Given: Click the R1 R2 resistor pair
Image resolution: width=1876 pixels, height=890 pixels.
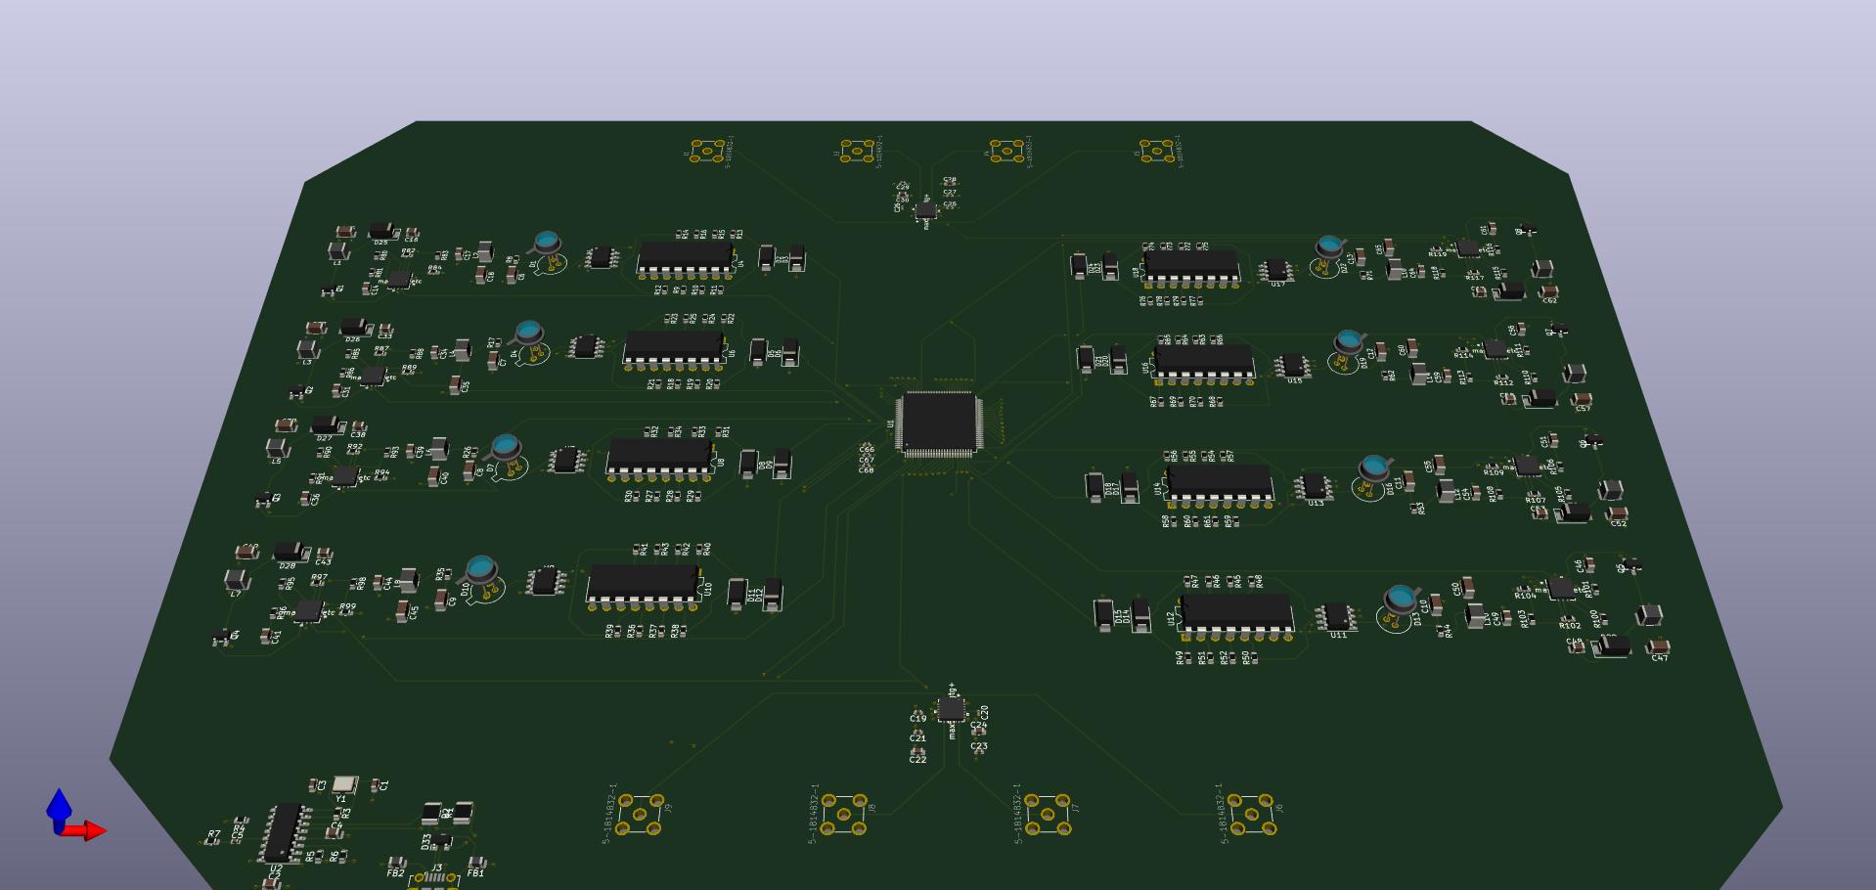Looking at the screenshot, I should click(447, 813).
